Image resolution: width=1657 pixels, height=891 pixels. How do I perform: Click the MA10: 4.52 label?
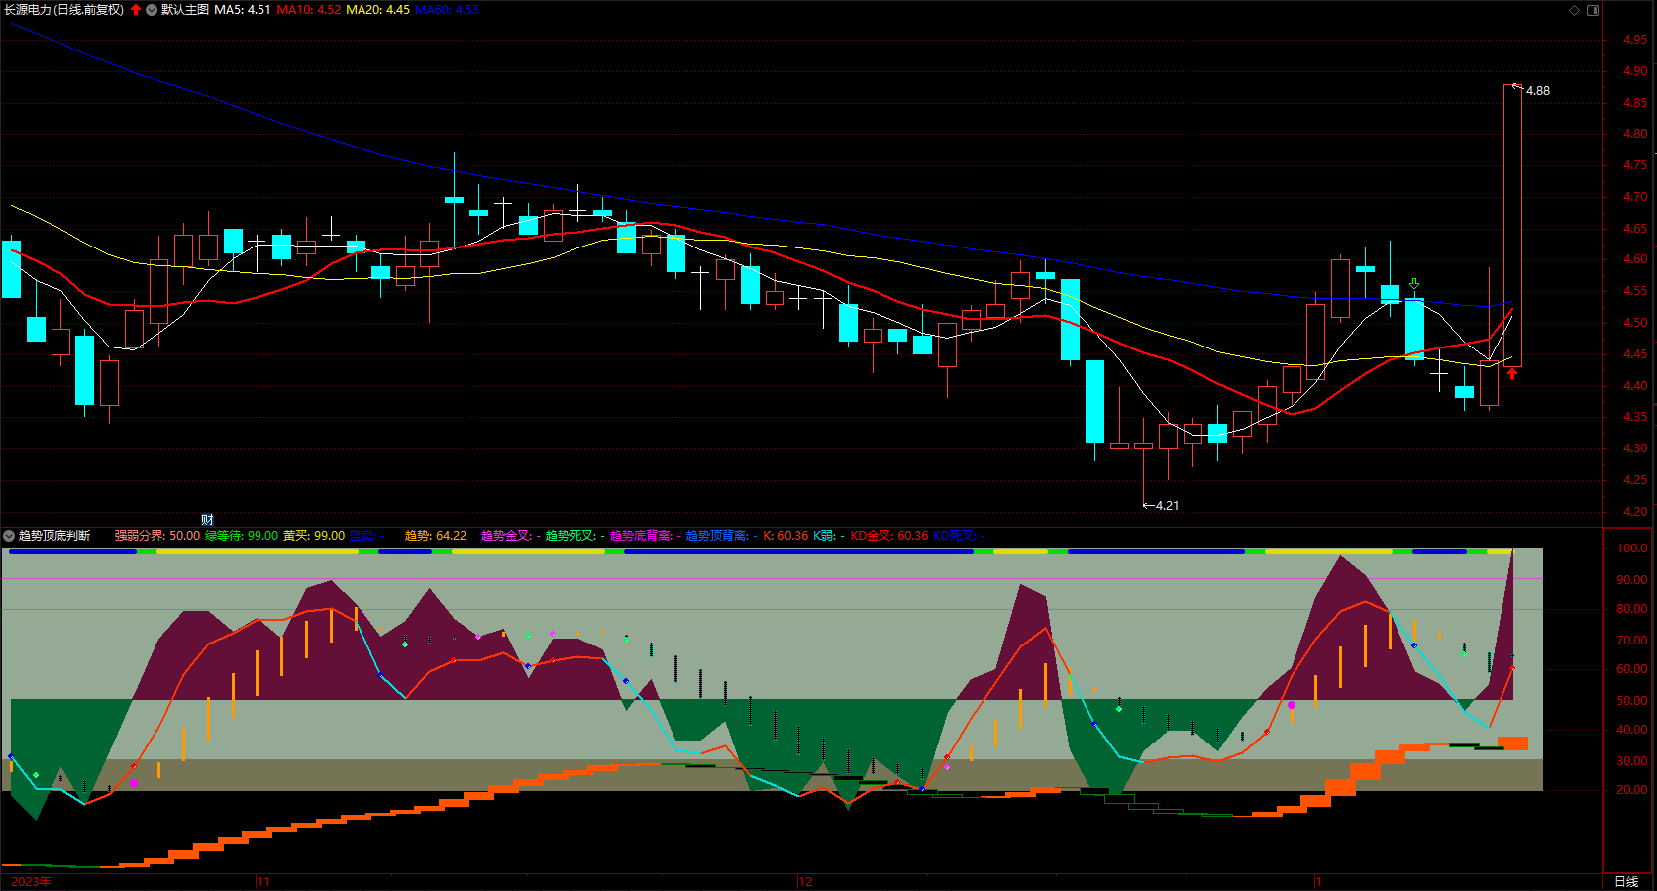click(x=309, y=10)
